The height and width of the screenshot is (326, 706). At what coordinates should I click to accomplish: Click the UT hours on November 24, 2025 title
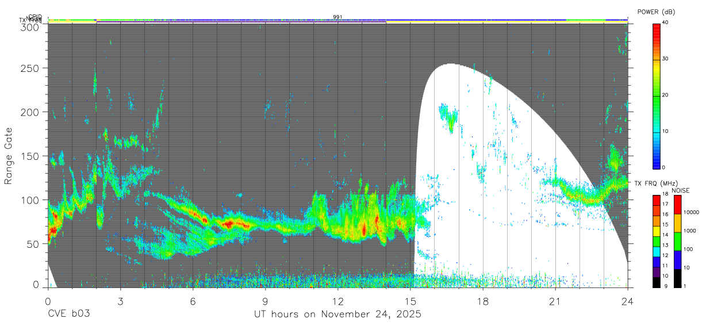(x=338, y=315)
